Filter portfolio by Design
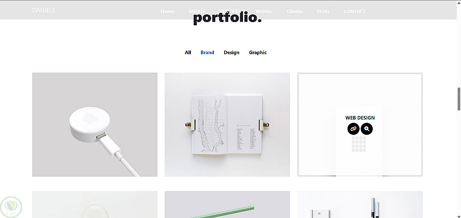The height and width of the screenshot is (218, 461). coord(231,52)
